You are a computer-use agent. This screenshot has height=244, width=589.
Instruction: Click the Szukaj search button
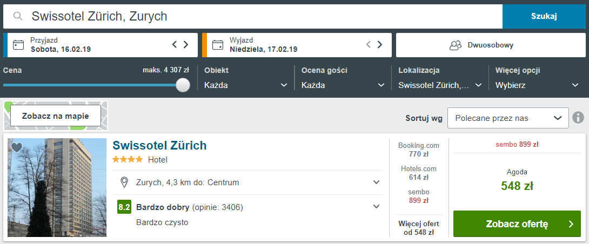[544, 16]
